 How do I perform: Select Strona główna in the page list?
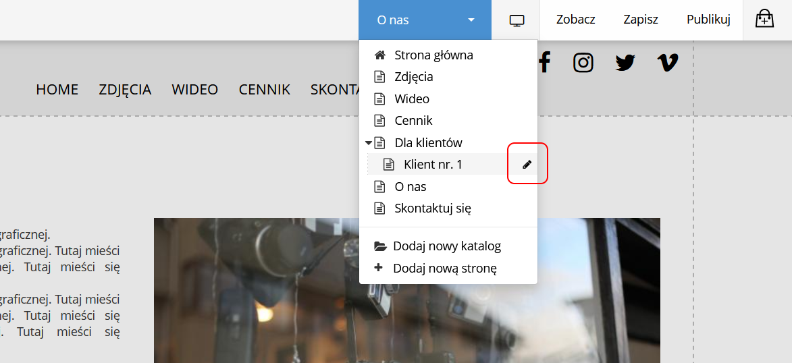point(433,55)
